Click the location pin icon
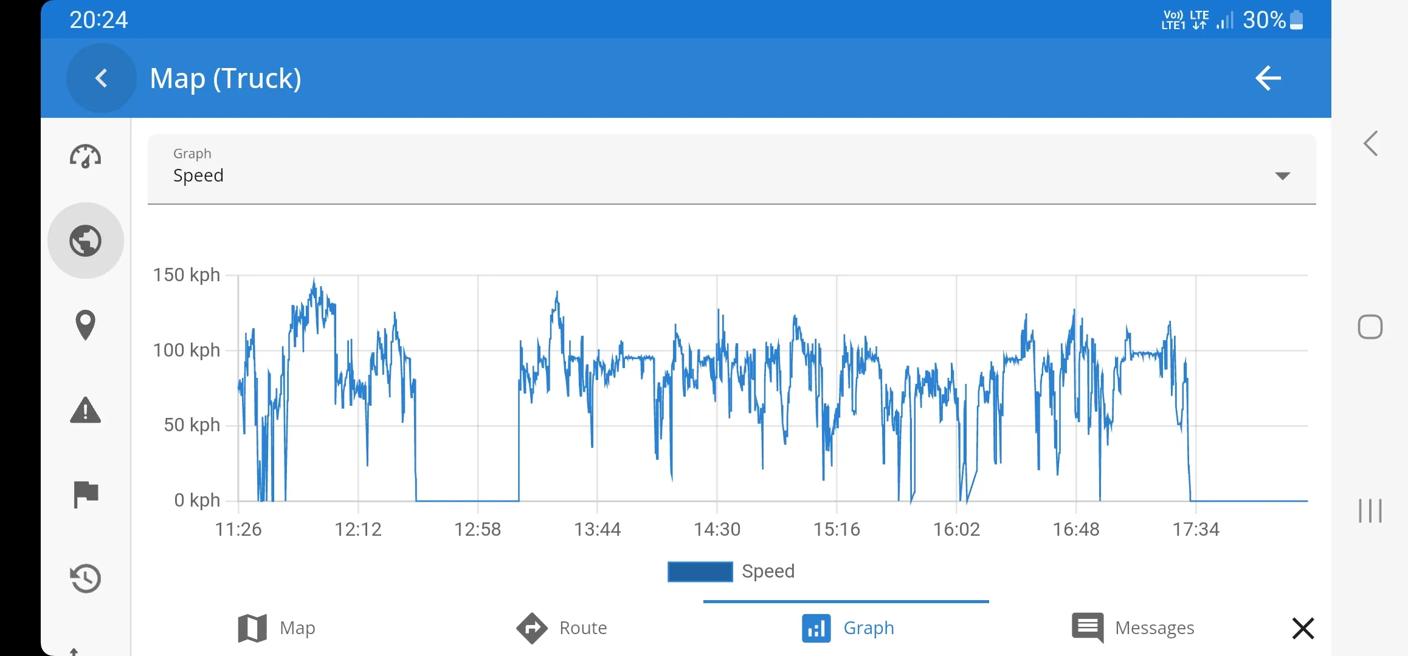The height and width of the screenshot is (656, 1408). 86,325
